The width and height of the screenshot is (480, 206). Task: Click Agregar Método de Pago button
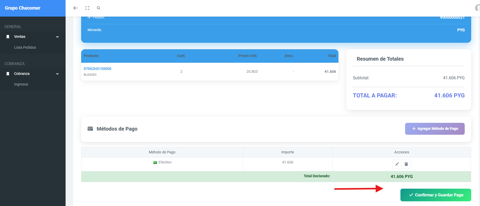[435, 129]
